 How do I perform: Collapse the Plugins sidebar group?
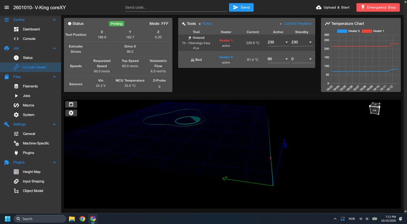54,162
